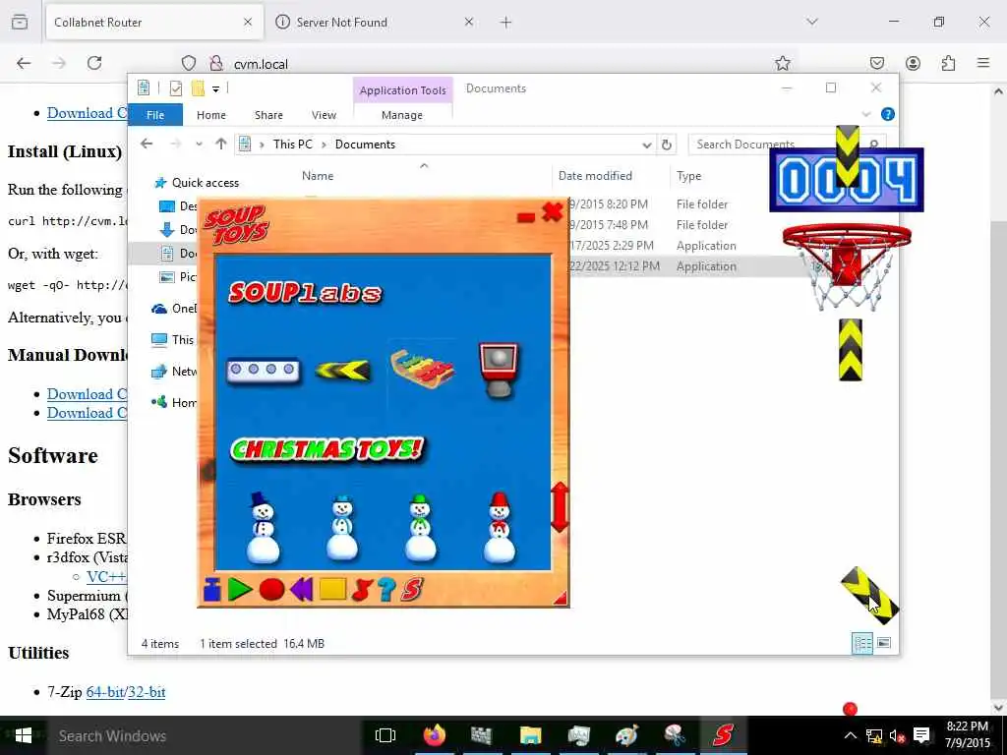Show hidden system tray icons
Screen dimensions: 1007x755
pos(850,735)
